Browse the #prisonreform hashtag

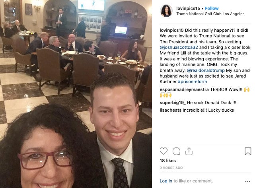tap(193, 81)
